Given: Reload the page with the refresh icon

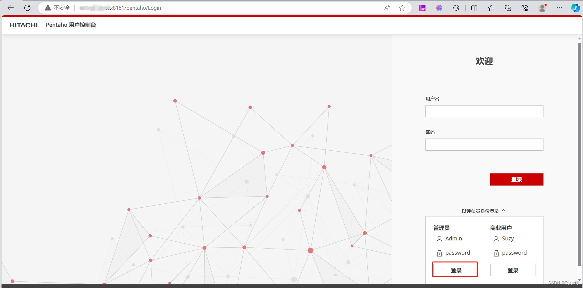Looking at the screenshot, I should coord(27,8).
